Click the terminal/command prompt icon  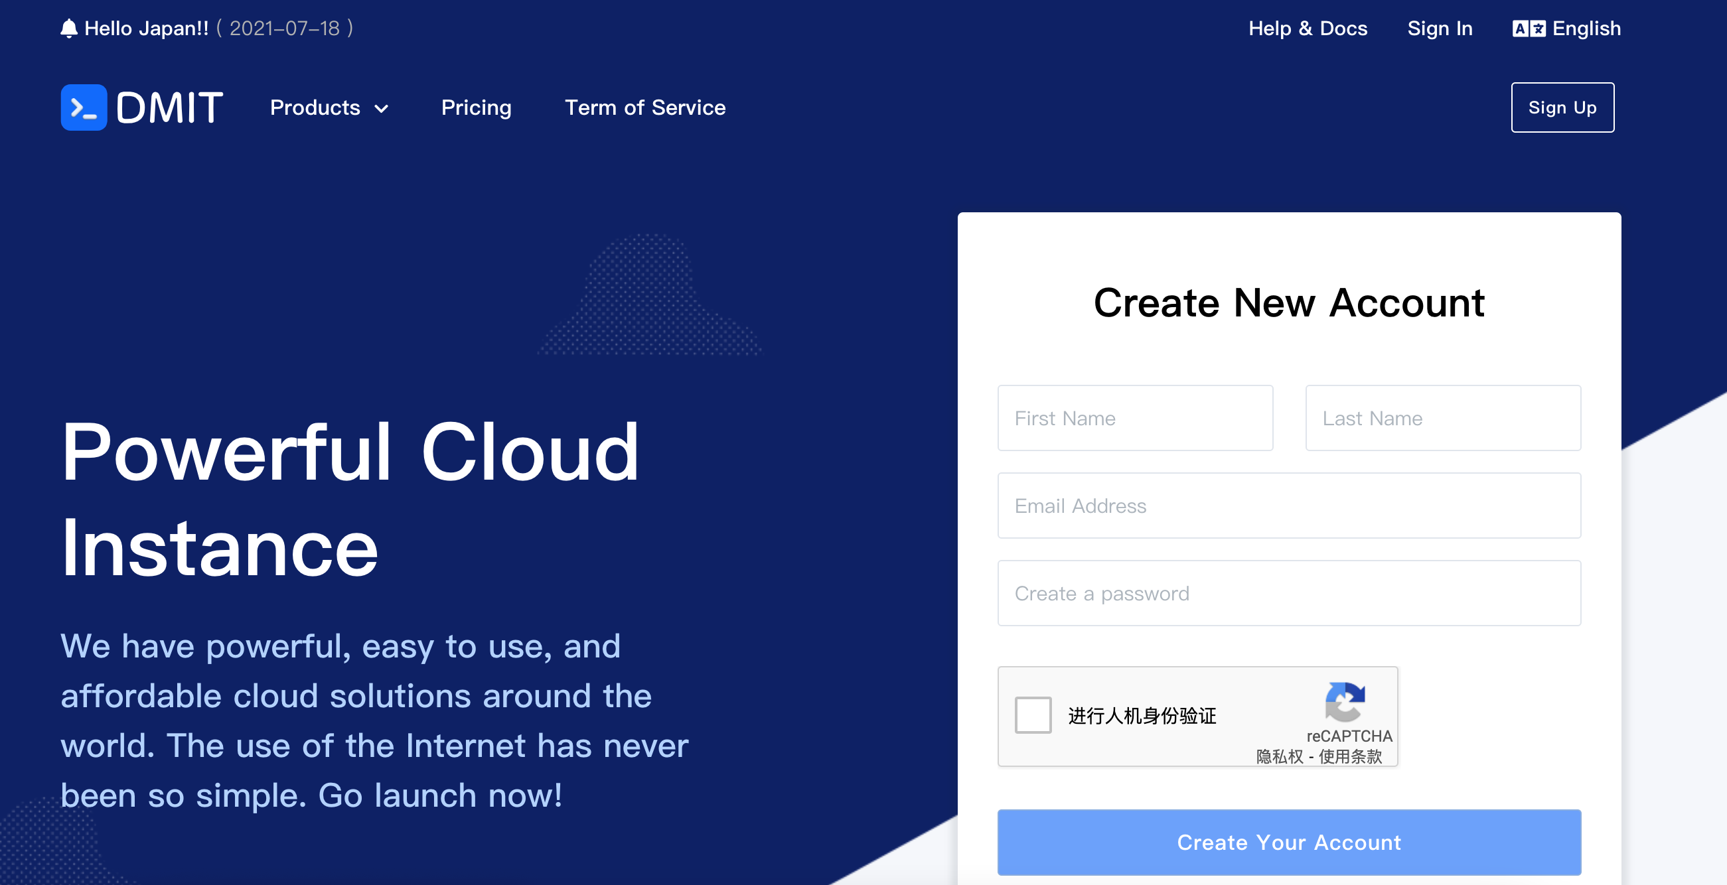point(85,107)
